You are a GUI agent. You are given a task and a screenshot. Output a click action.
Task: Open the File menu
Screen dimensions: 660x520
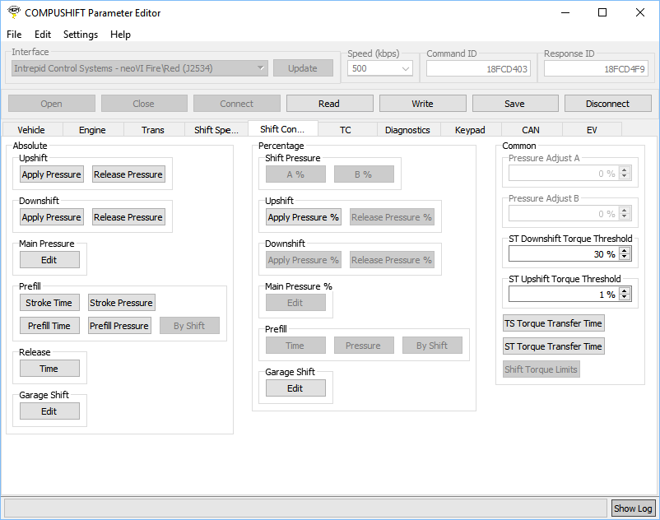(14, 35)
